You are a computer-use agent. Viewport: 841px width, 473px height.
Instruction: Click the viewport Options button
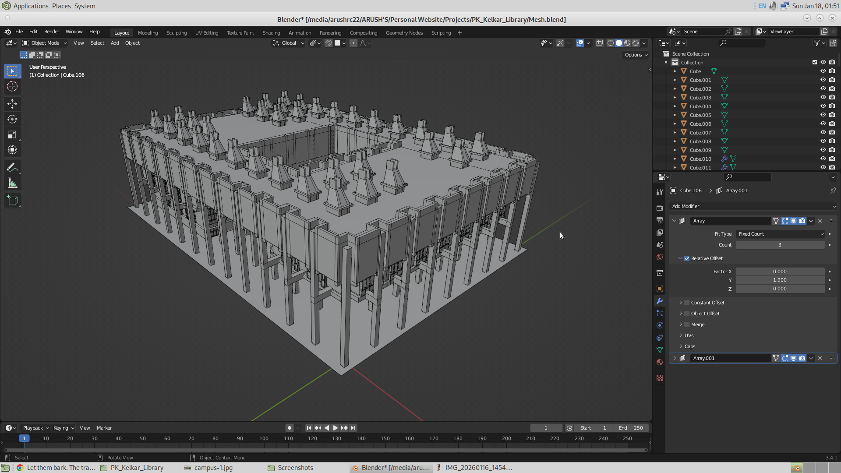[x=636, y=55]
